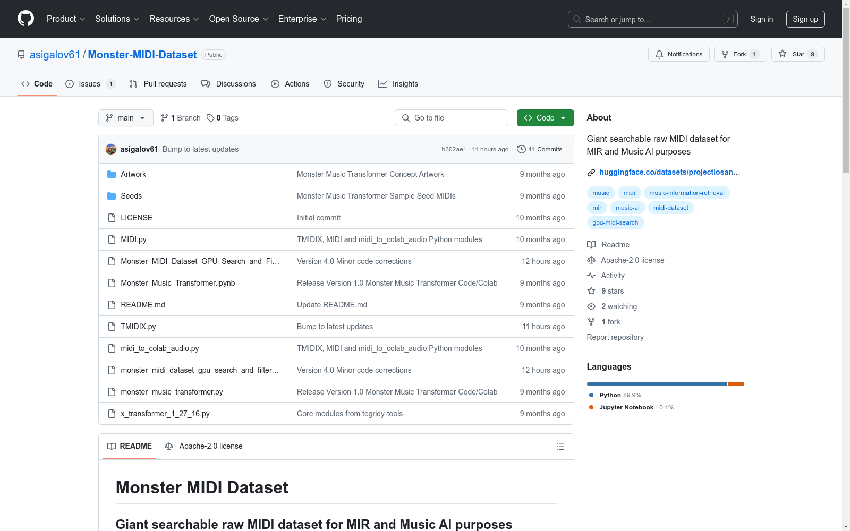Click the commits history clock icon
The height and width of the screenshot is (531, 850).
tap(522, 149)
